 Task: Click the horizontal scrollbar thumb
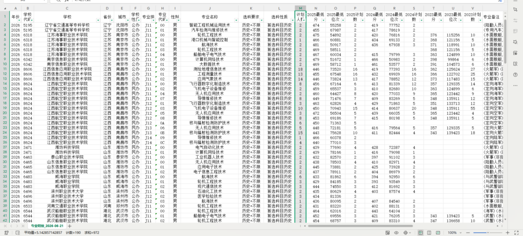361,226
